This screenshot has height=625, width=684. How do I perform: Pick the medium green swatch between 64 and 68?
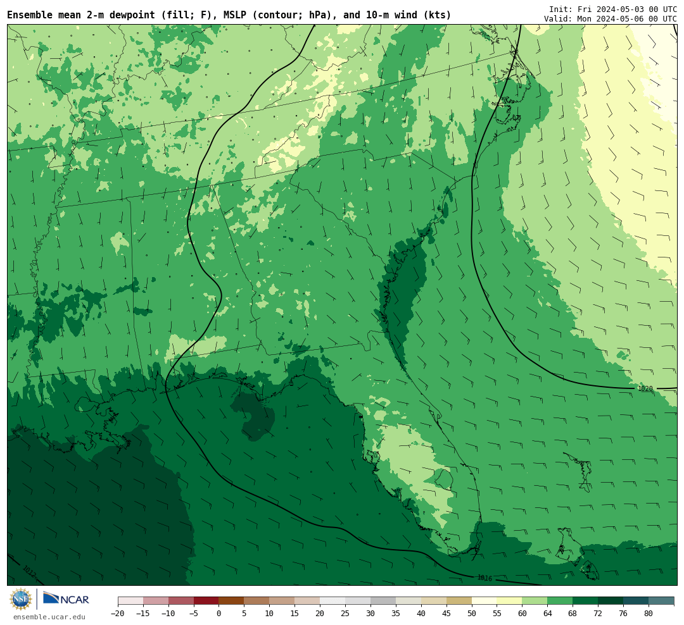point(560,601)
